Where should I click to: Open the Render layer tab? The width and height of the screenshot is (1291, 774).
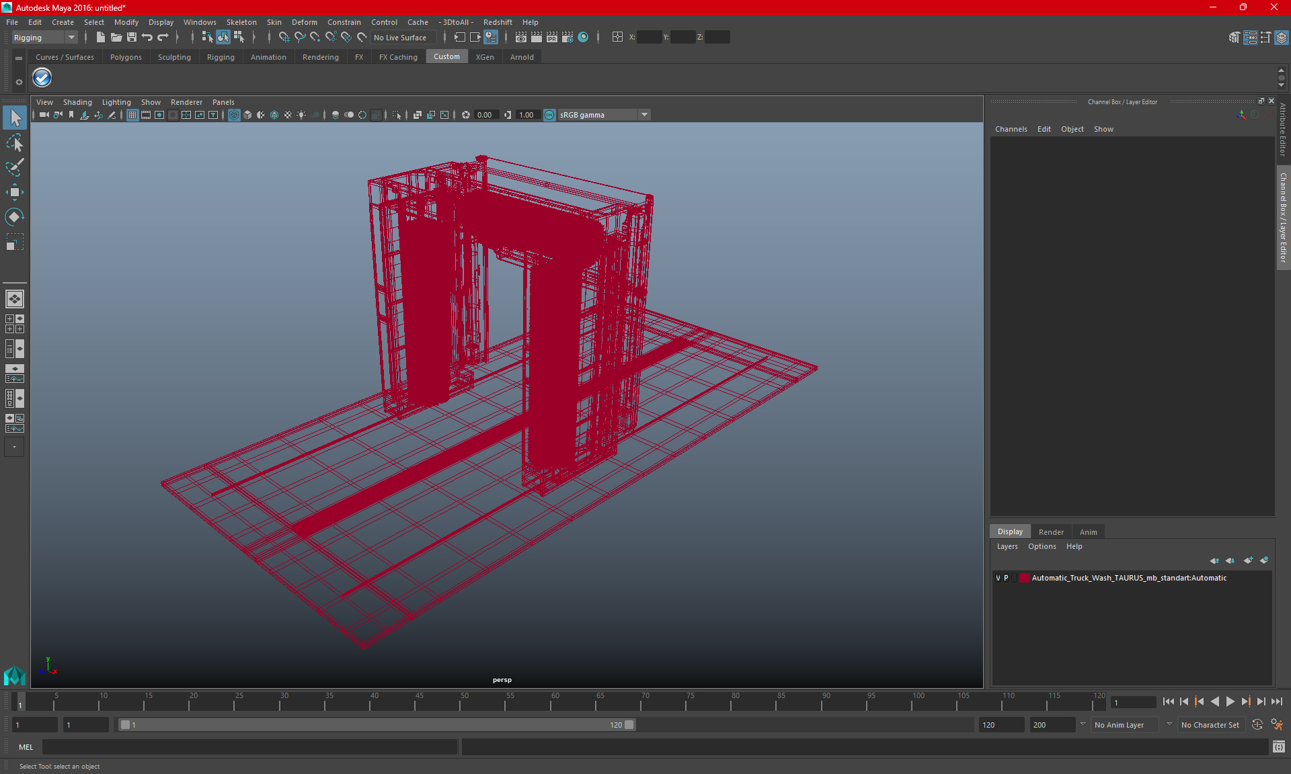1051,532
